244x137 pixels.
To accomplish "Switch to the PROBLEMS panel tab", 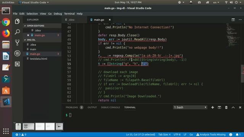I will pyautogui.click(x=74, y=107).
